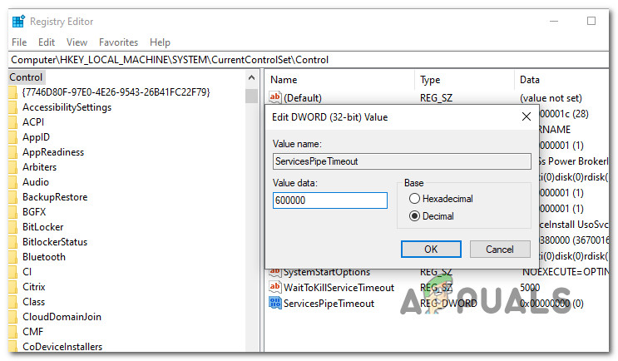618x361 pixels.
Task: Click the BGFX folder icon
Action: coord(12,212)
